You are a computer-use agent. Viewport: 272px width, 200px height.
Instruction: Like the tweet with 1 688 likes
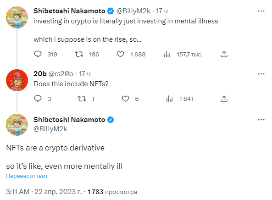pyautogui.click(x=120, y=54)
